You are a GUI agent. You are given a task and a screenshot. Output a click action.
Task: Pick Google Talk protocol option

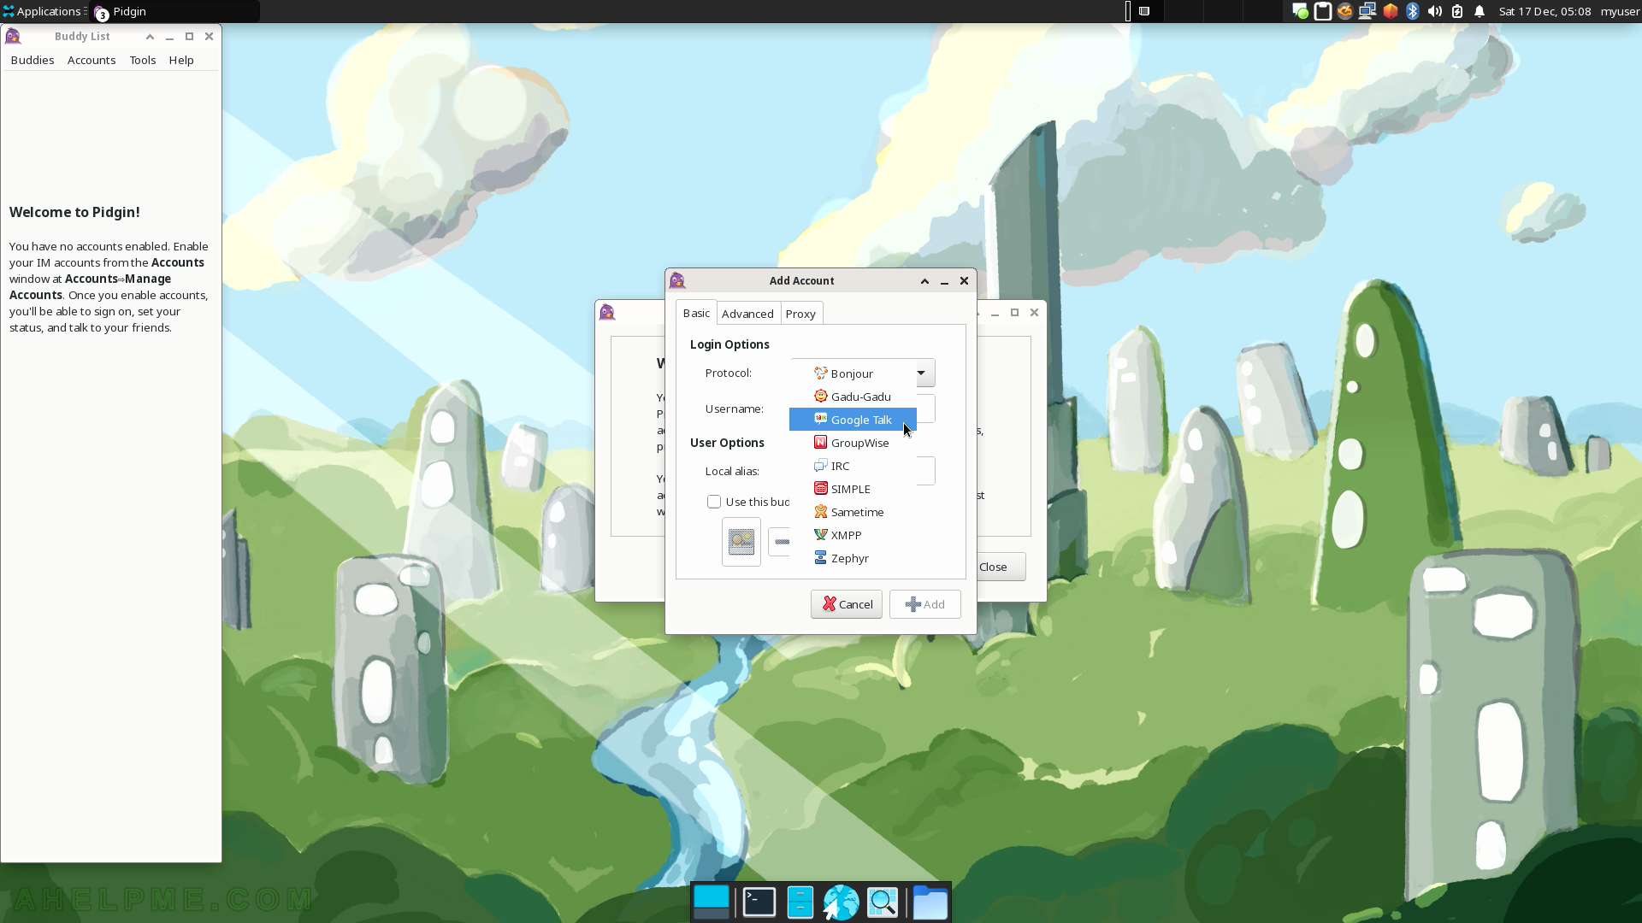coord(853,420)
